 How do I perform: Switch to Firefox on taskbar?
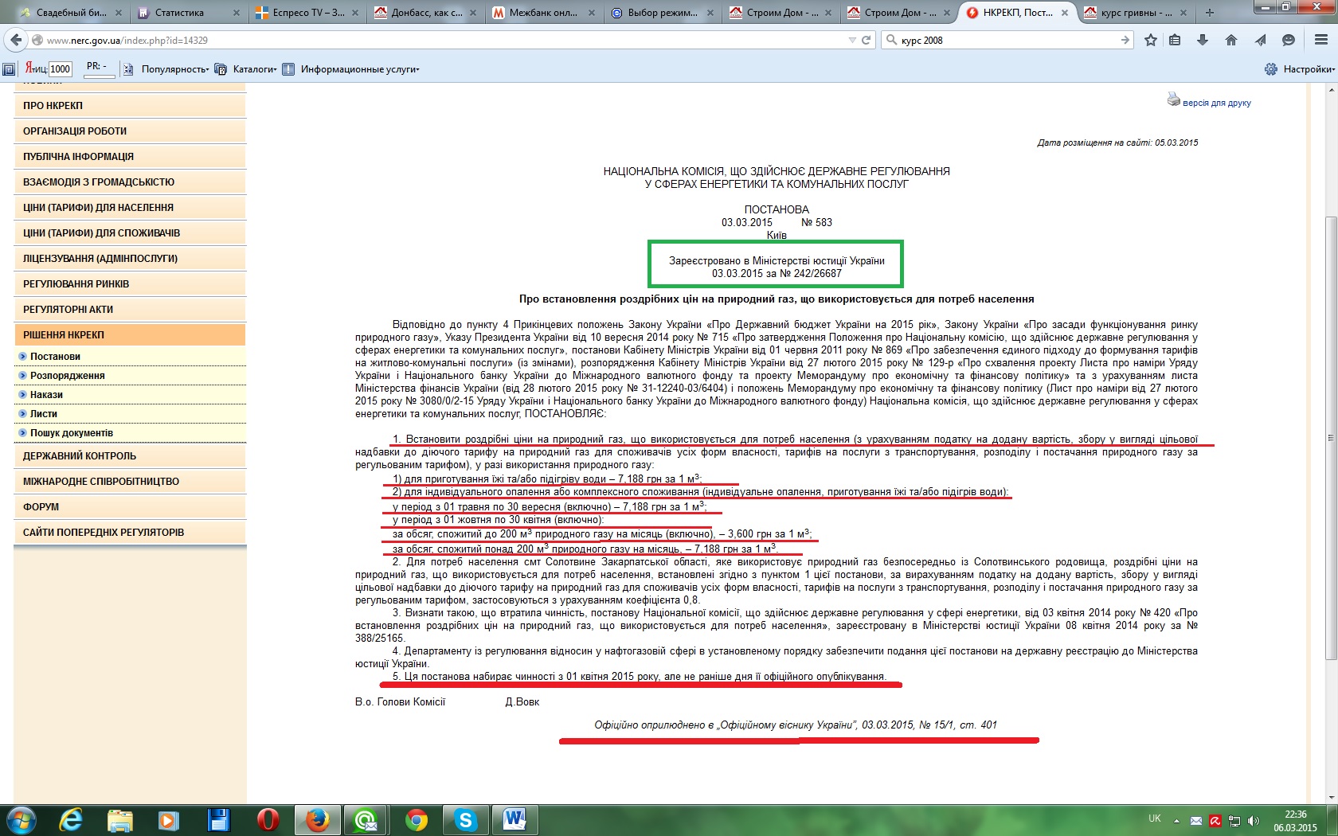coord(317,820)
